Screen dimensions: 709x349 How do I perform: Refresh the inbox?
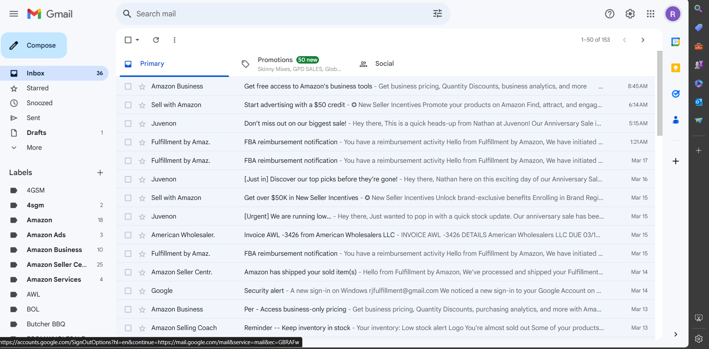tap(156, 40)
